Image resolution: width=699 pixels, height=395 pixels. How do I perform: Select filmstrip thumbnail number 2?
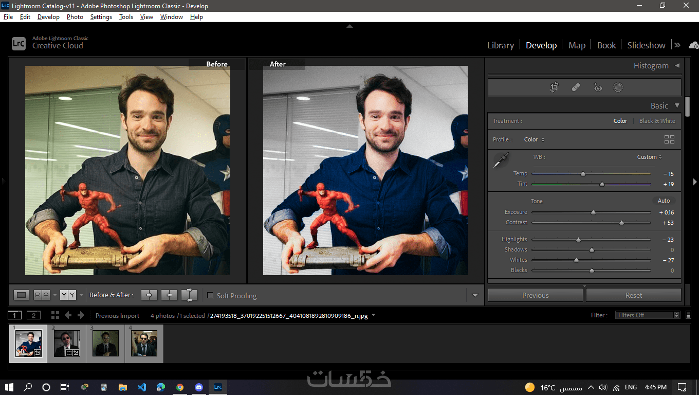click(67, 344)
